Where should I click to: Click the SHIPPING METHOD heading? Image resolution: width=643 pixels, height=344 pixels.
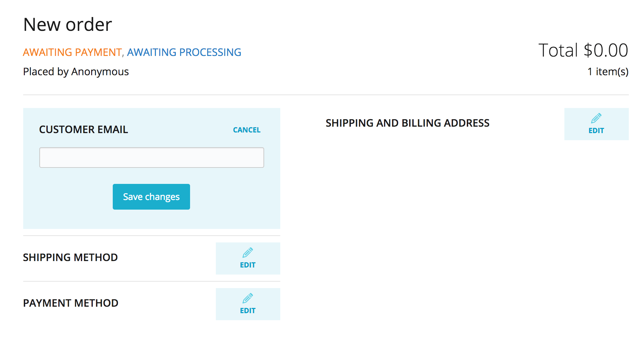pos(70,258)
